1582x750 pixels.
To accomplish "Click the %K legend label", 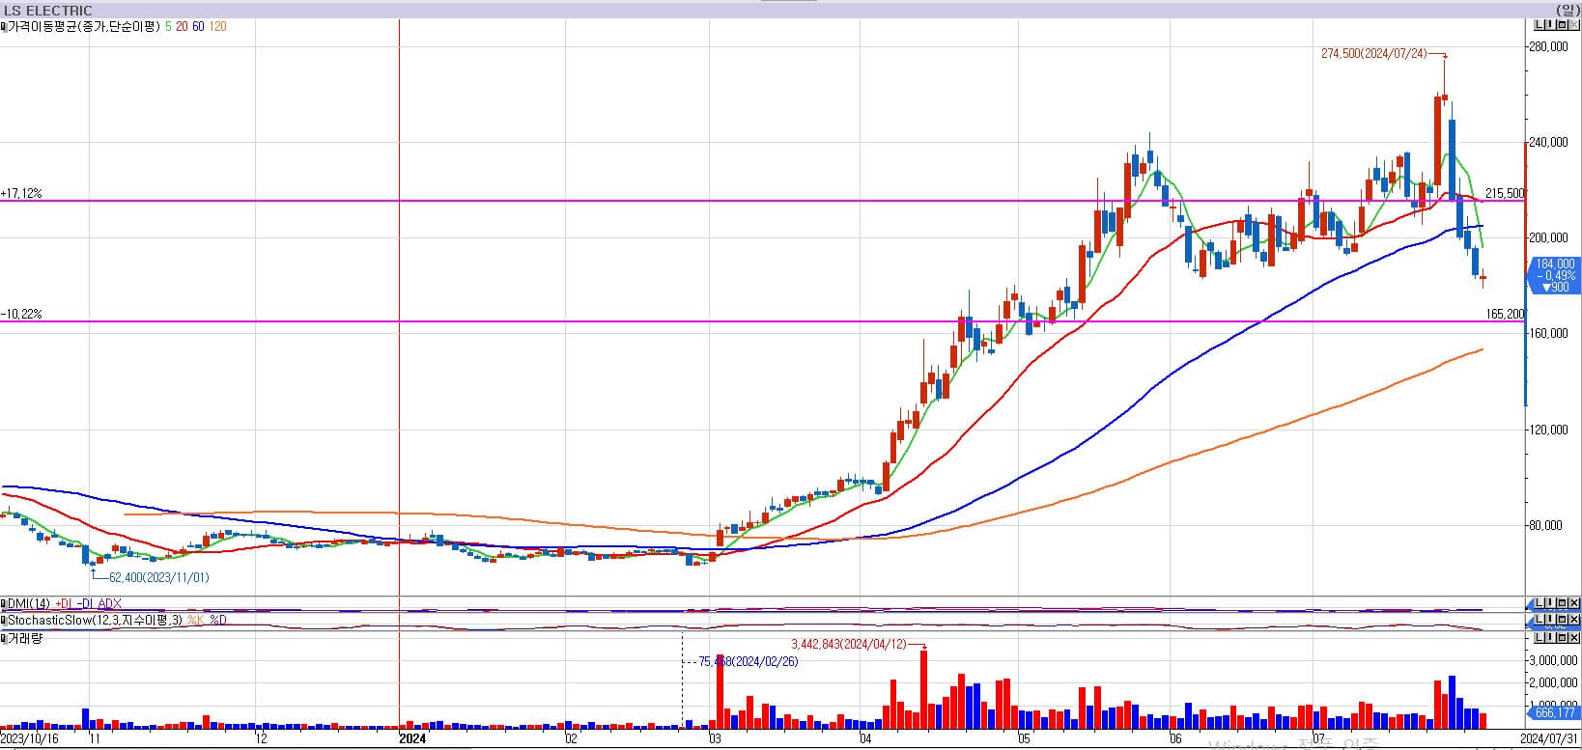I will pos(195,620).
